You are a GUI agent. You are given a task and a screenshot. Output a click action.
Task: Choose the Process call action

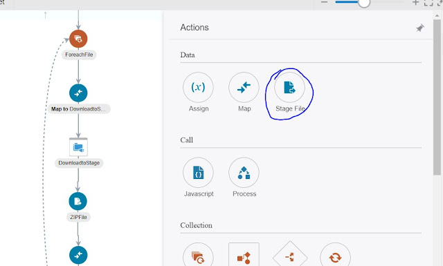244,172
